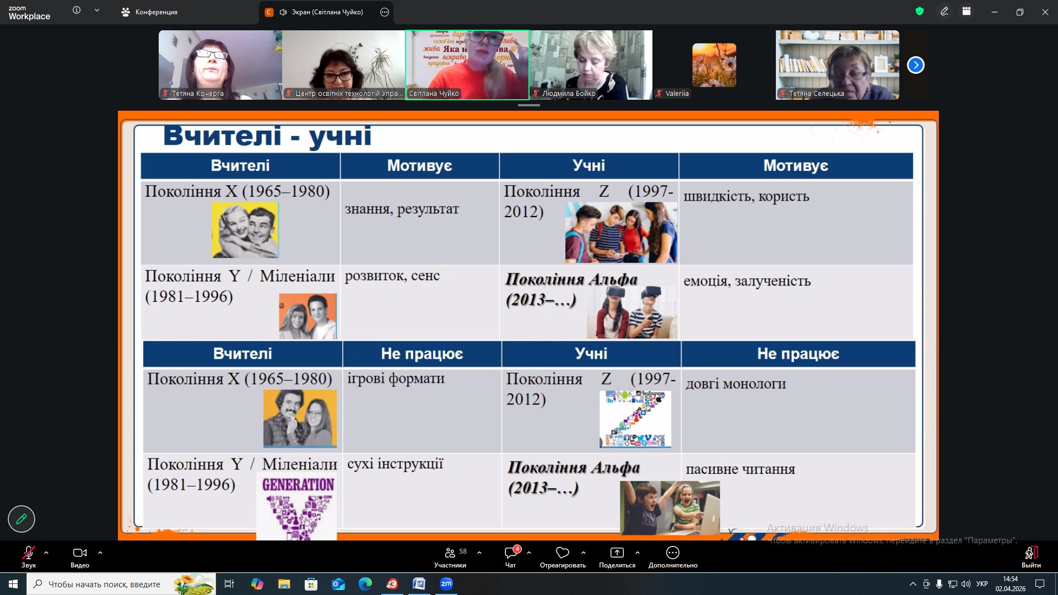Screen dimensions: 1058x595
Task: Switch to the Конференция tab
Action: tap(149, 12)
